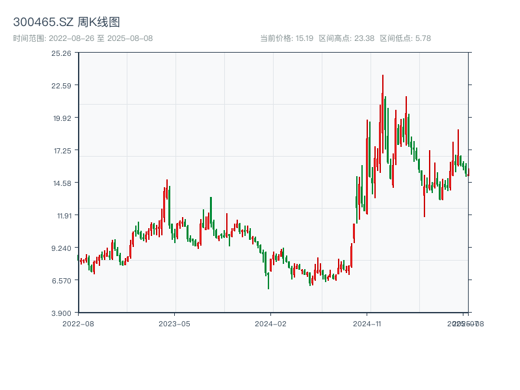The image size is (520, 390).
Task: Select the 2023-05 x-axis date label
Action: pyautogui.click(x=174, y=323)
